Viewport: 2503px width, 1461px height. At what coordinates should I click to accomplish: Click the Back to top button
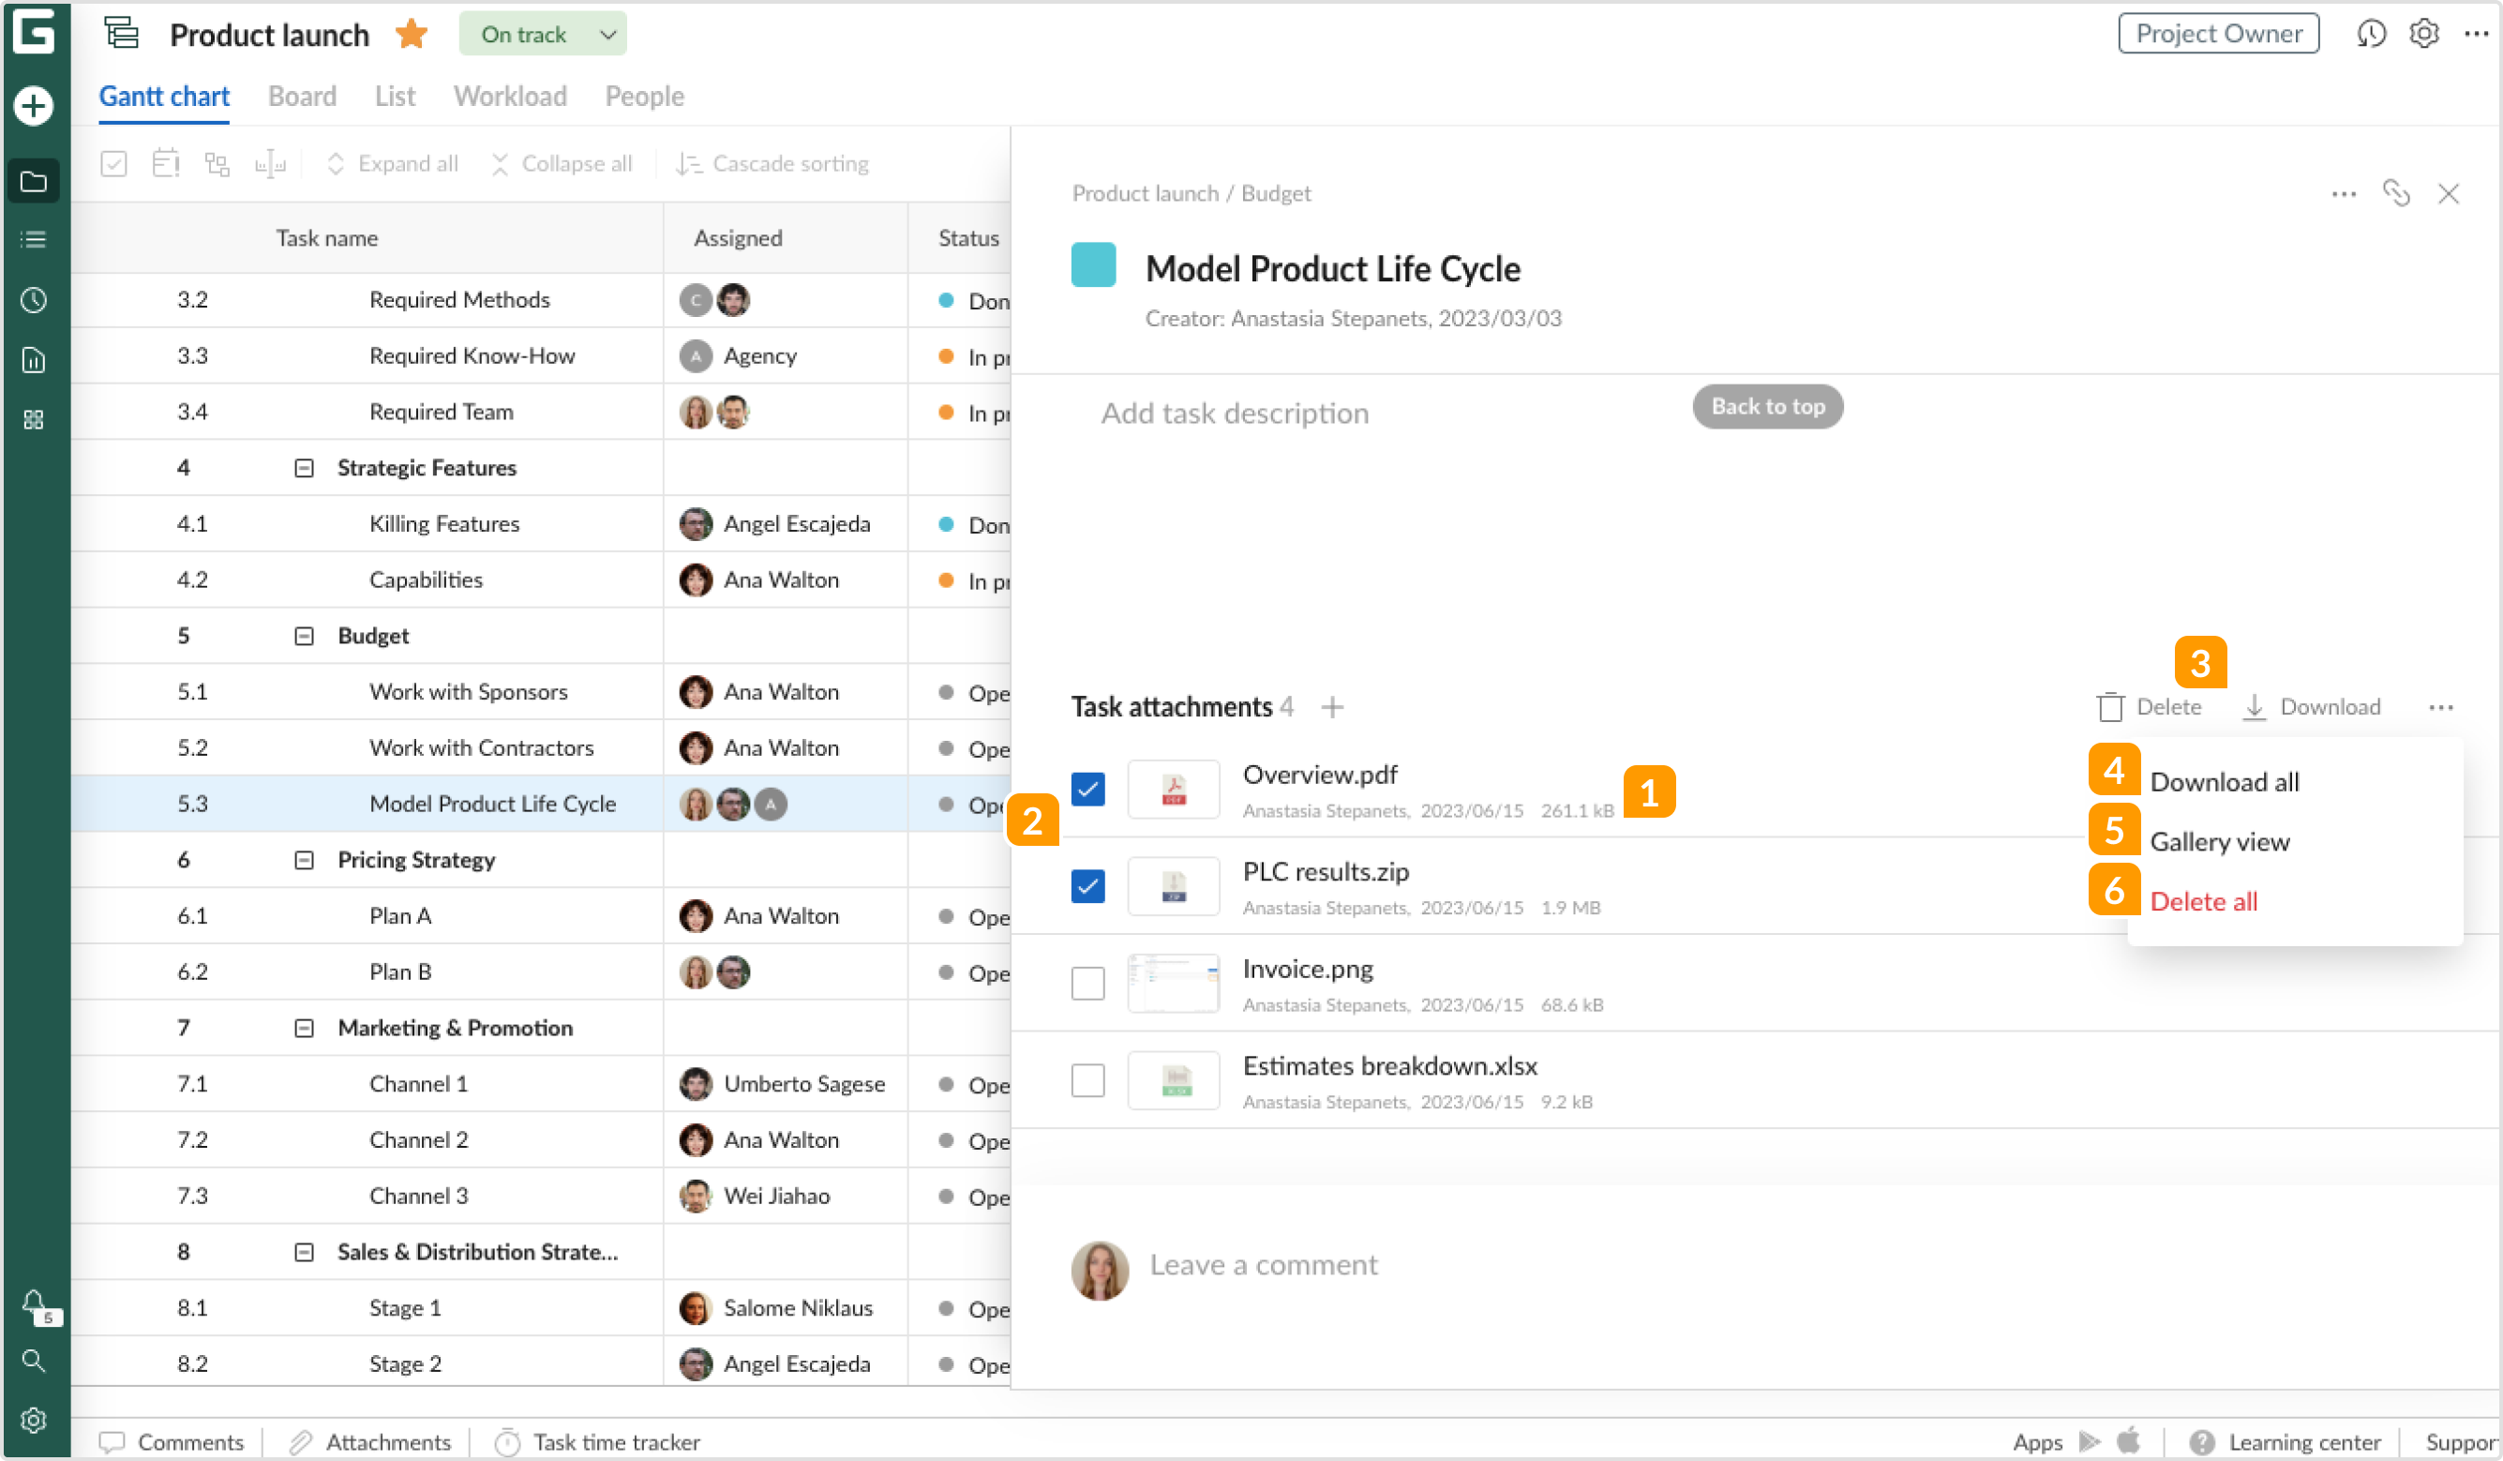coord(1767,406)
